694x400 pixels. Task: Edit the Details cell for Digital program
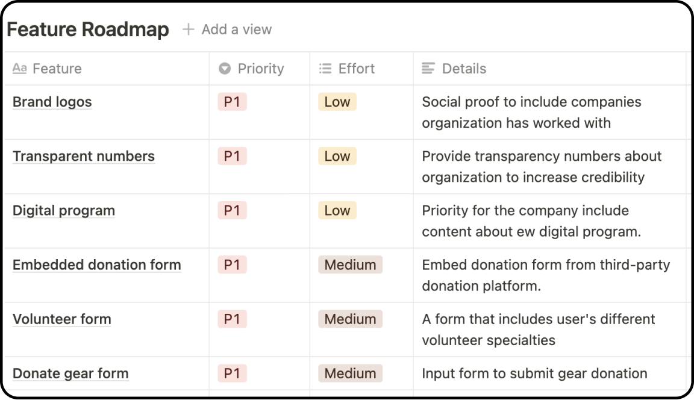549,221
